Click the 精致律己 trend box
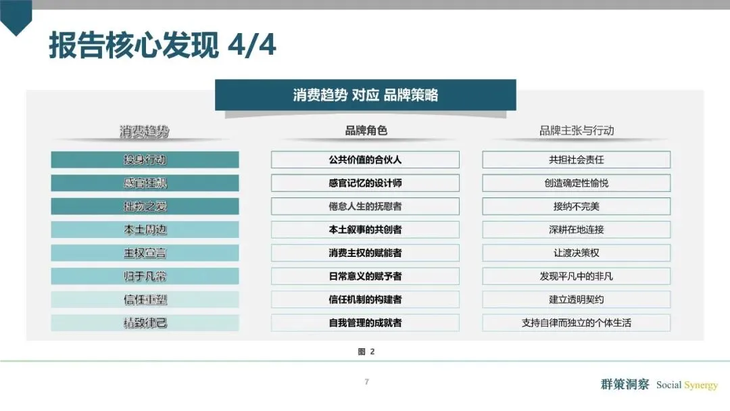The height and width of the screenshot is (411, 730). [145, 322]
